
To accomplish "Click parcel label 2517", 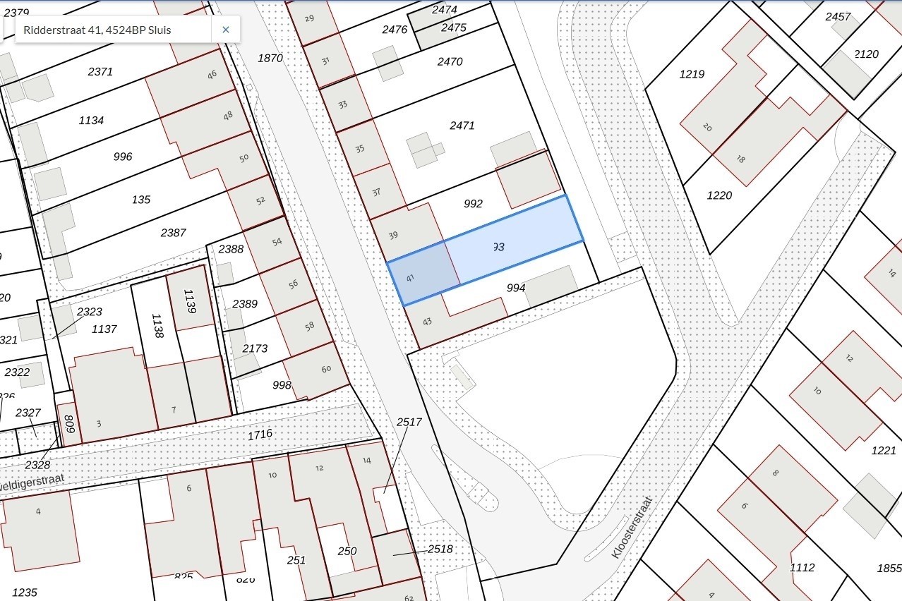I will click(x=409, y=423).
